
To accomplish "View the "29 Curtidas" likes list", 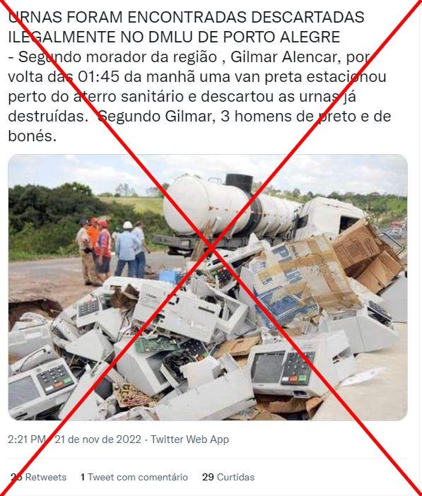I will [x=228, y=477].
